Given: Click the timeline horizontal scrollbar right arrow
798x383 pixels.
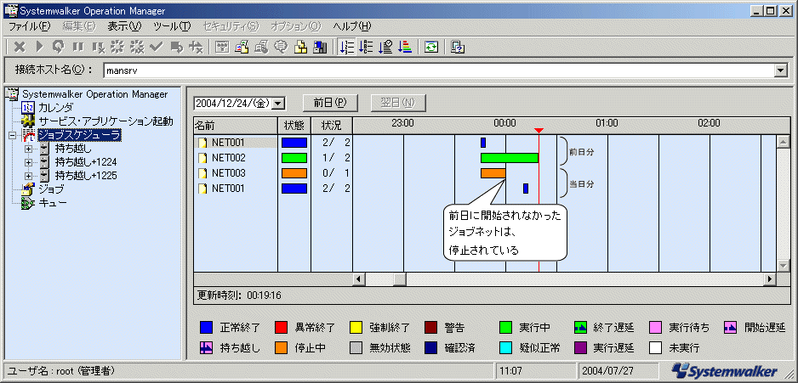Looking at the screenshot, I should 769,279.
